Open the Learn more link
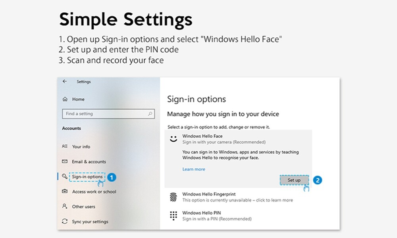Image resolution: width=397 pixels, height=238 pixels. (194, 169)
